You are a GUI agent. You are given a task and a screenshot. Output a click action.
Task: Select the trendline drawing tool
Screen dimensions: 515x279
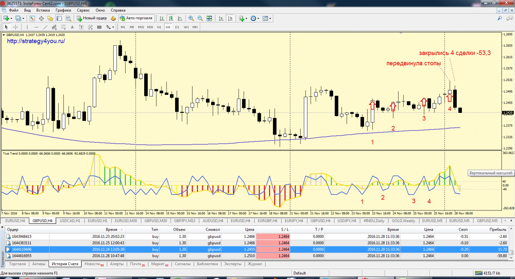point(45,27)
